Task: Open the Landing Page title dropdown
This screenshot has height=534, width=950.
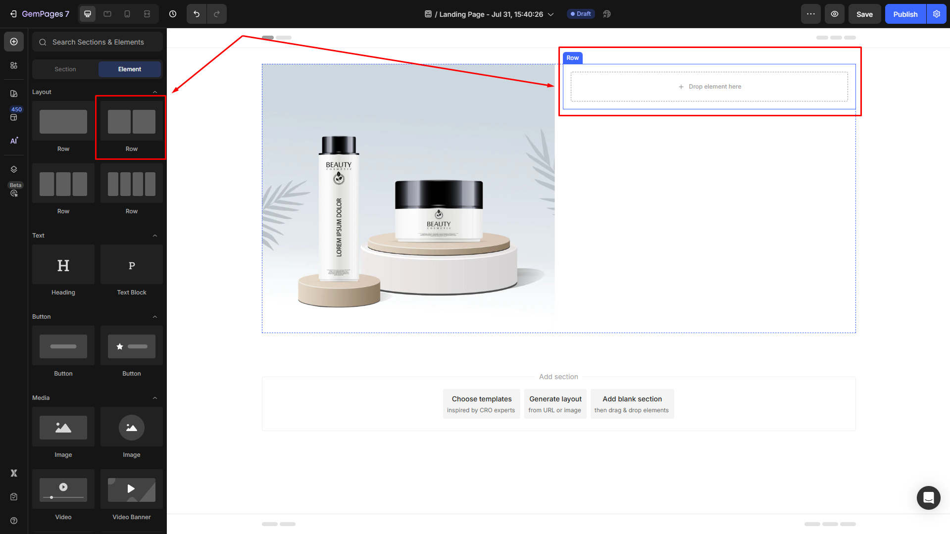Action: click(550, 14)
